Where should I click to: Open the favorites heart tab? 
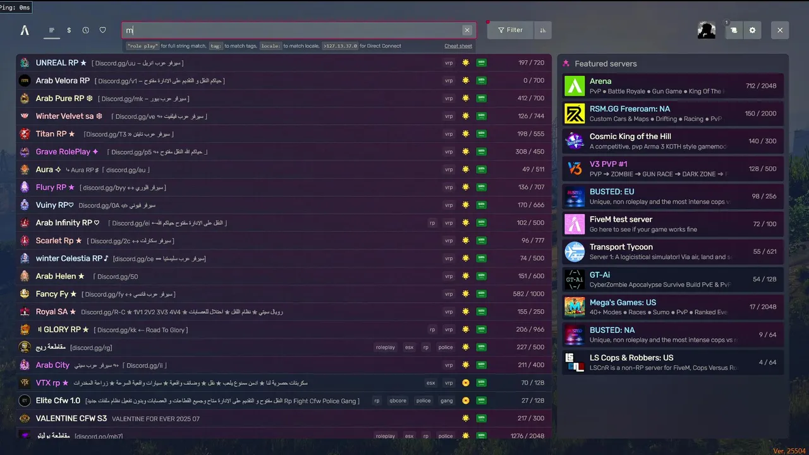click(103, 30)
